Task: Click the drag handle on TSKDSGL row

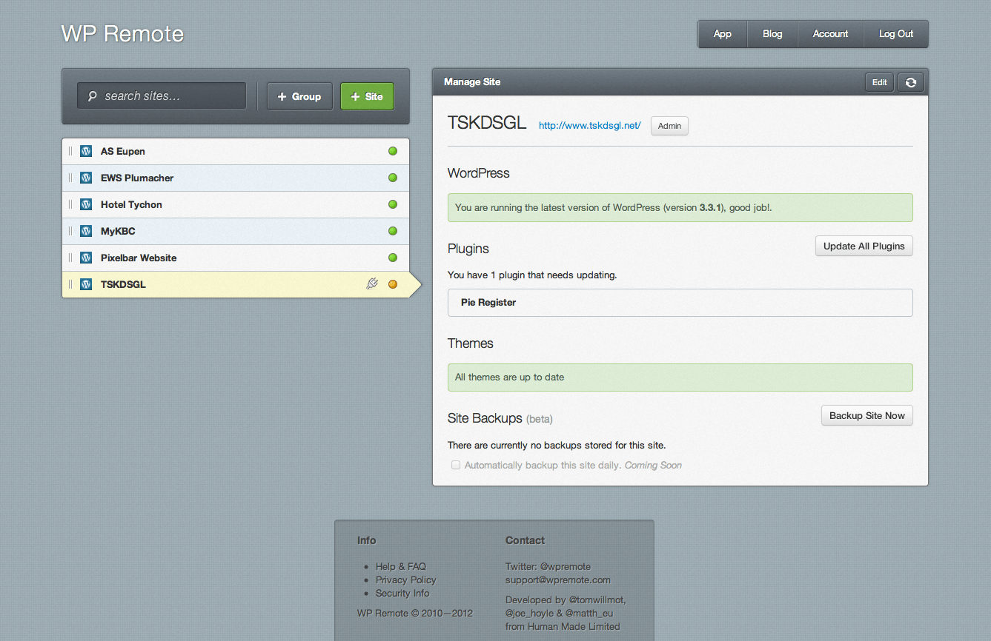Action: click(x=70, y=284)
